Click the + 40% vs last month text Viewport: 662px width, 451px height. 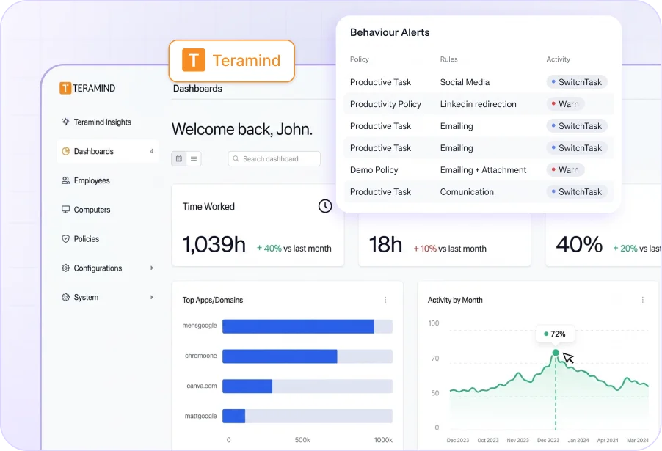[x=294, y=249]
